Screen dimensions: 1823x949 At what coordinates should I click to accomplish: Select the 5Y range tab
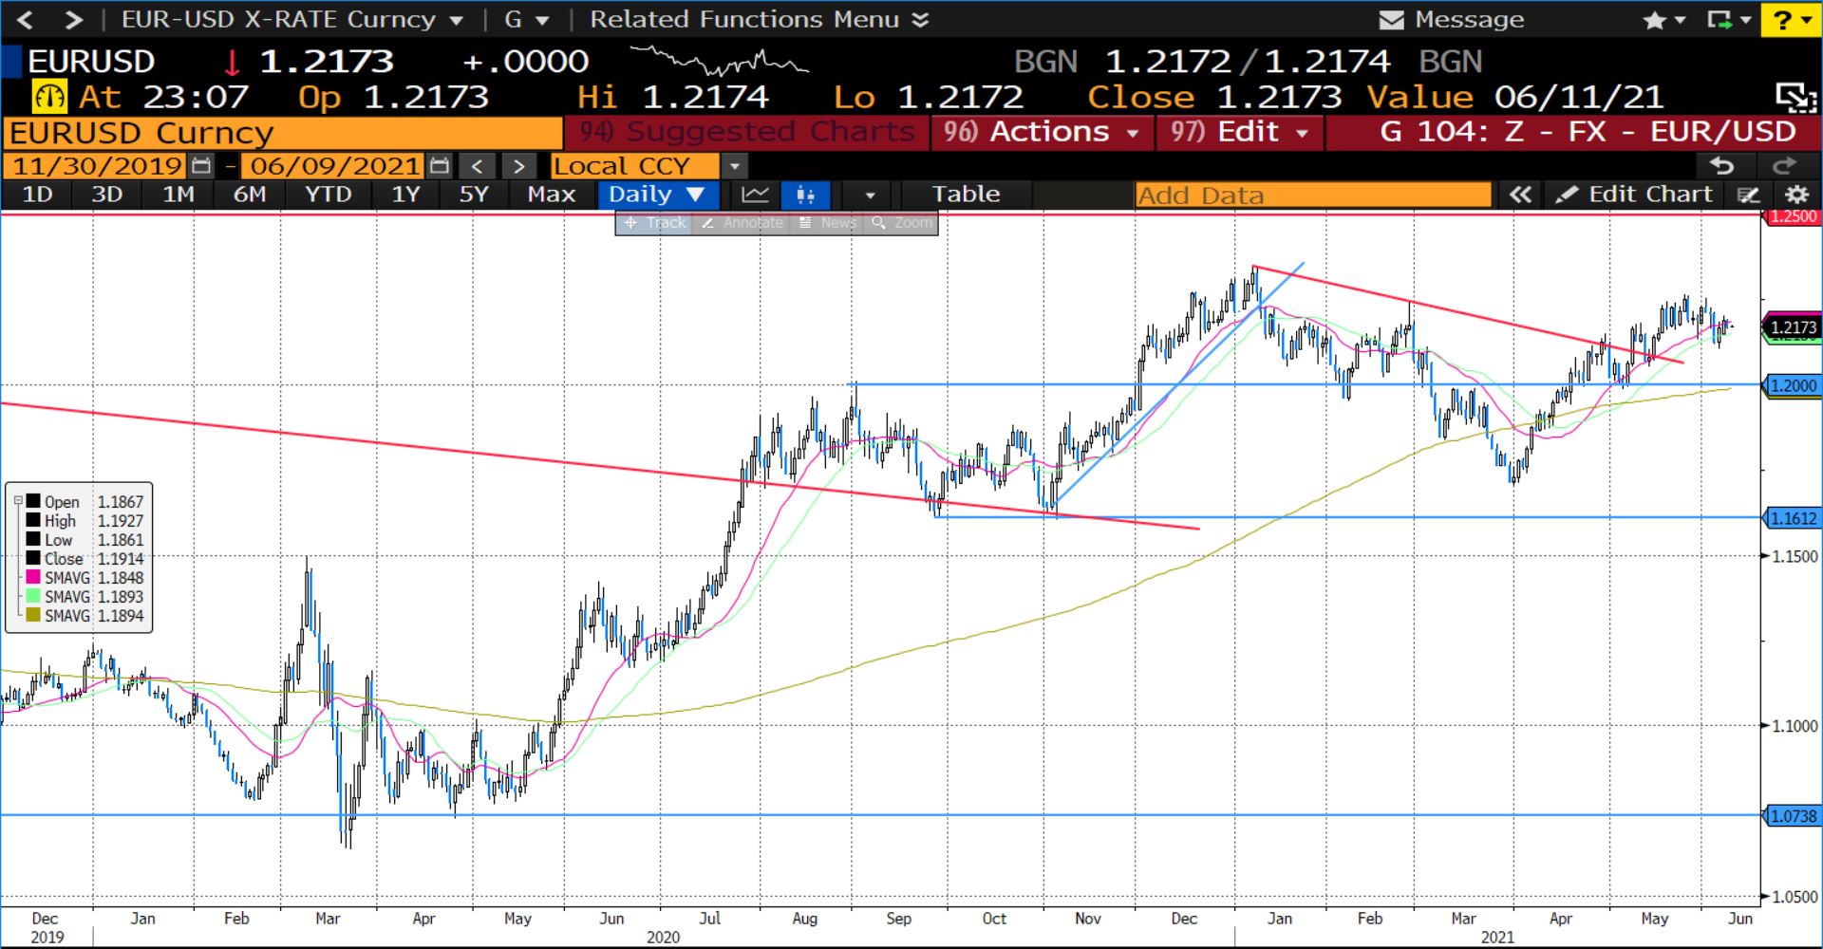[473, 195]
